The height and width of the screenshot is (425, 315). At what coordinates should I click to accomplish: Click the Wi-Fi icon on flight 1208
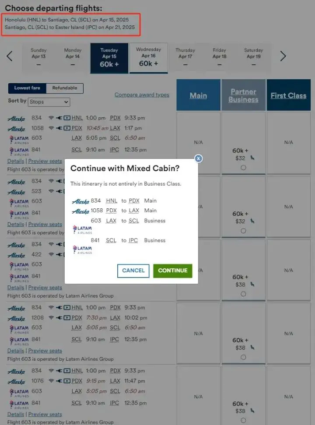coord(51,318)
